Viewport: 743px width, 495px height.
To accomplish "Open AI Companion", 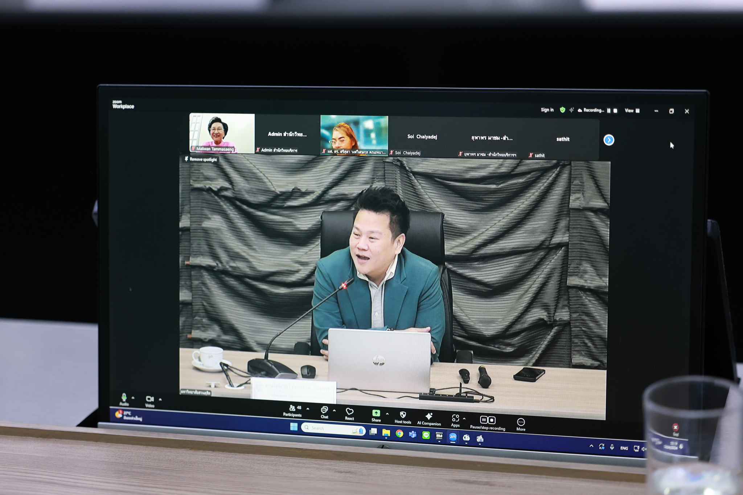I will click(429, 419).
